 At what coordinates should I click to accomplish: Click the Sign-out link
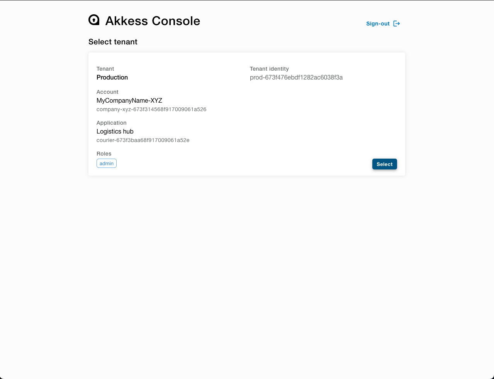point(377,24)
